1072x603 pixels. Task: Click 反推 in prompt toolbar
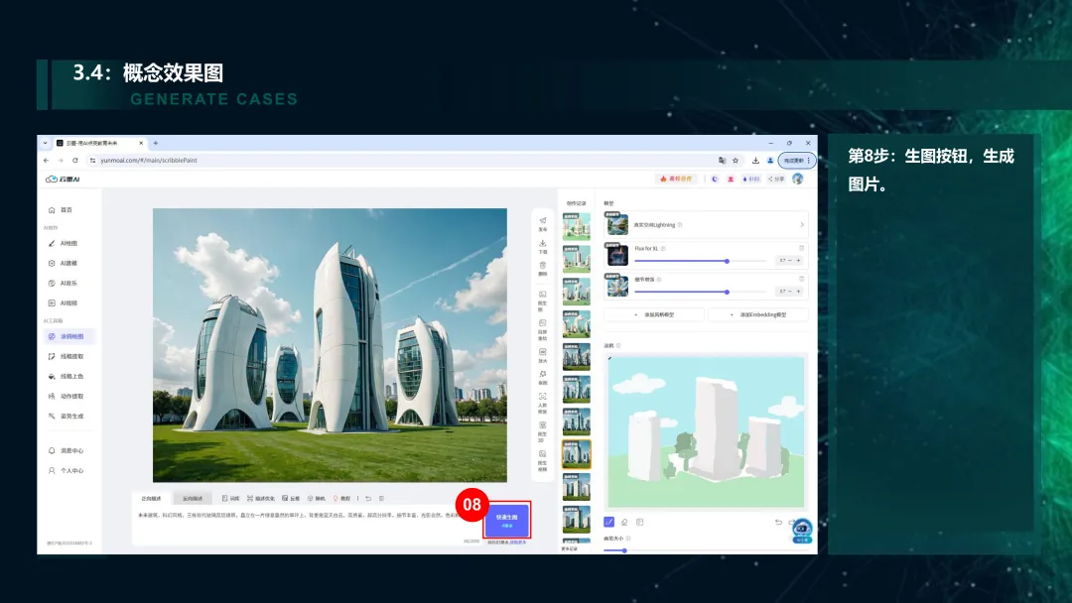tap(291, 499)
